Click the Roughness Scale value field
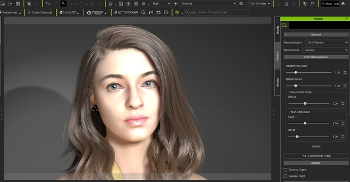This screenshot has width=350, height=182. pos(338,72)
